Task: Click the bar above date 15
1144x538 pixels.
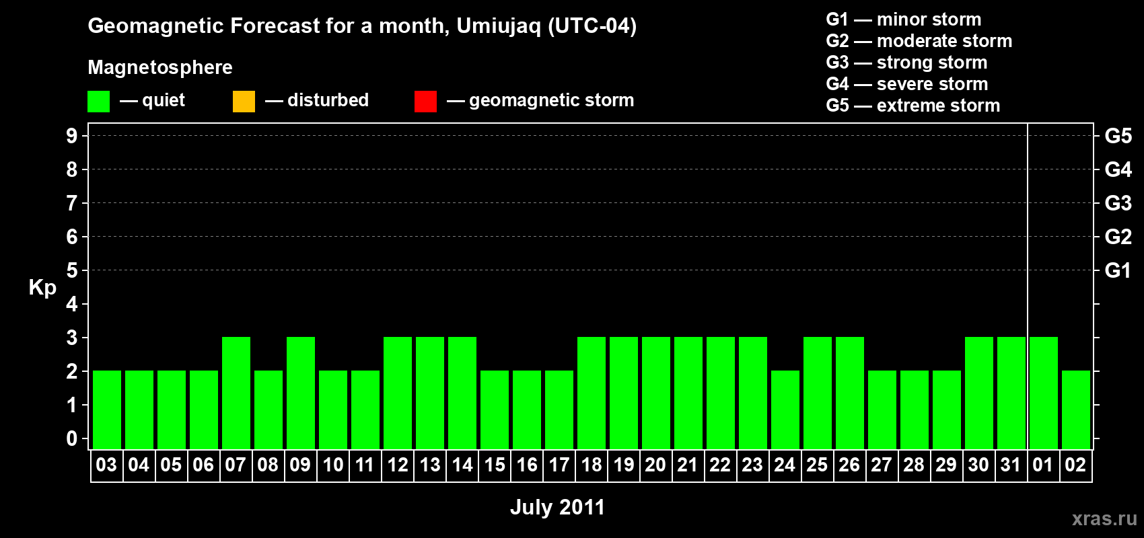Action: 495,410
